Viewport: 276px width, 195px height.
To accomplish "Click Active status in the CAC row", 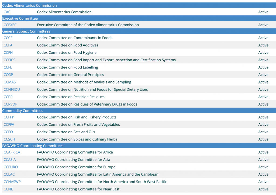I will [x=263, y=12].
